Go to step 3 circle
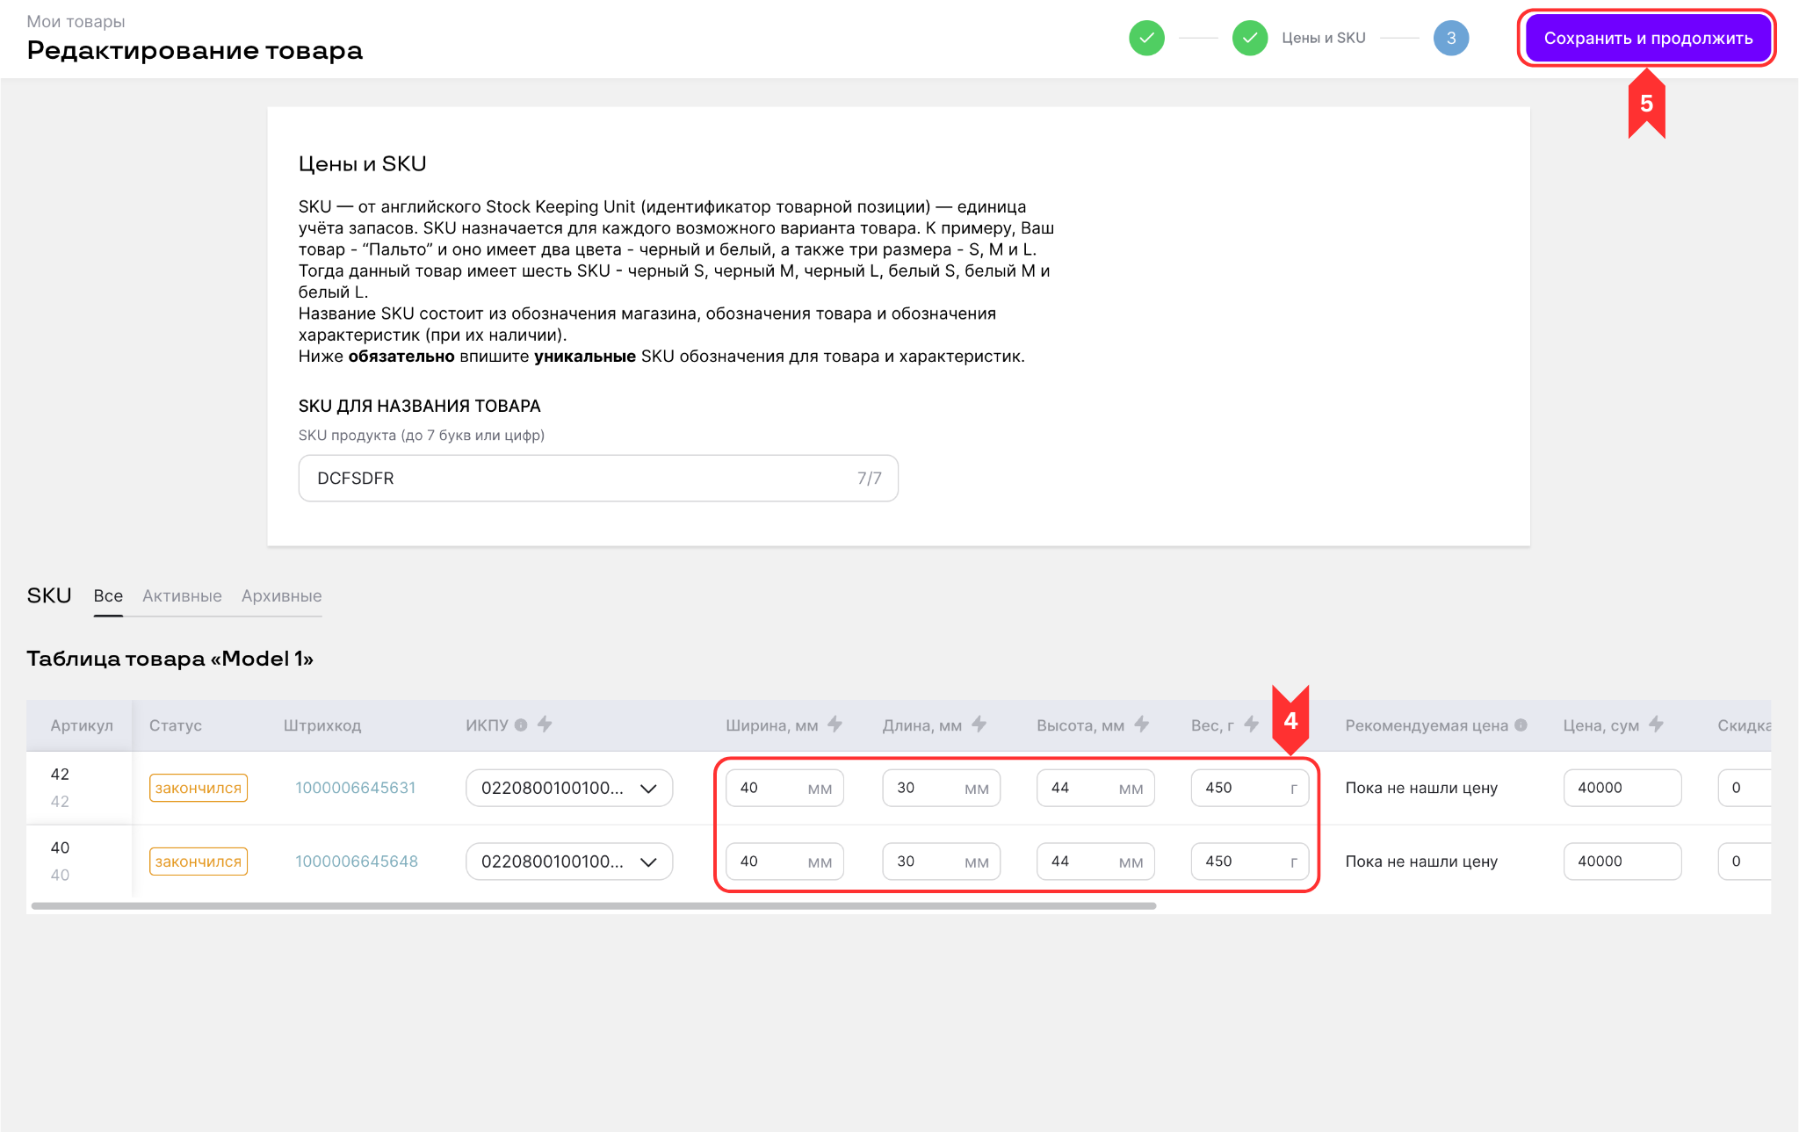The image size is (1799, 1132). tap(1450, 38)
